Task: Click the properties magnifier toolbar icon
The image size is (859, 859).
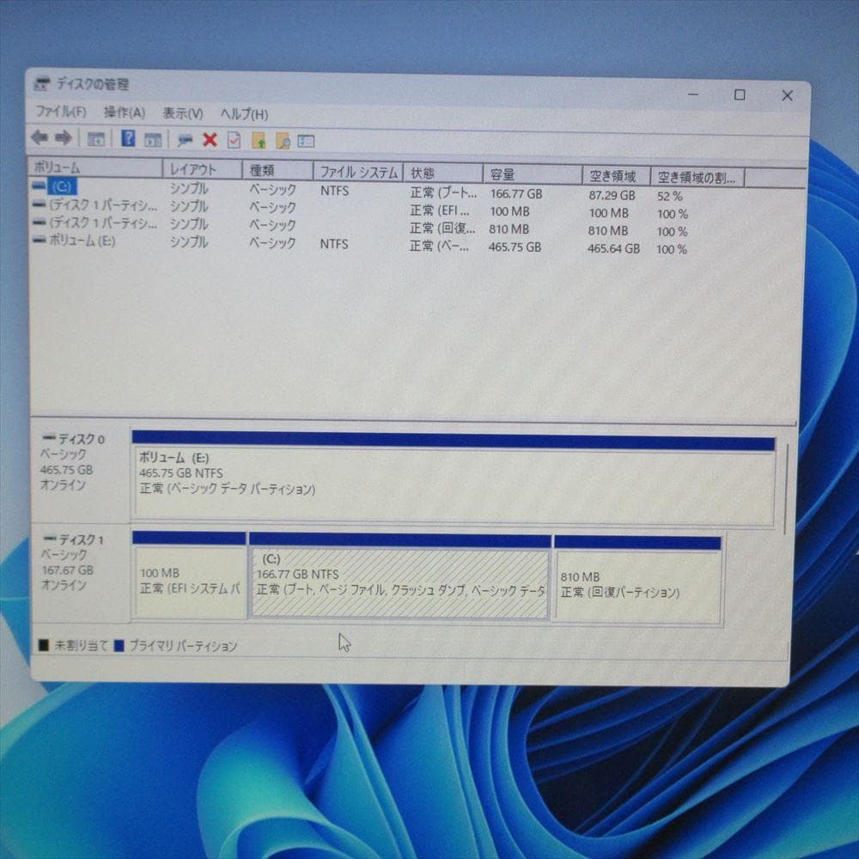Action: (185, 138)
